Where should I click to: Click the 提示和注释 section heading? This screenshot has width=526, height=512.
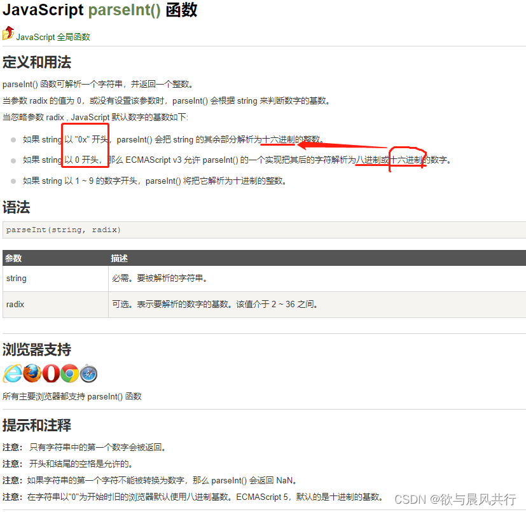pyautogui.click(x=37, y=426)
